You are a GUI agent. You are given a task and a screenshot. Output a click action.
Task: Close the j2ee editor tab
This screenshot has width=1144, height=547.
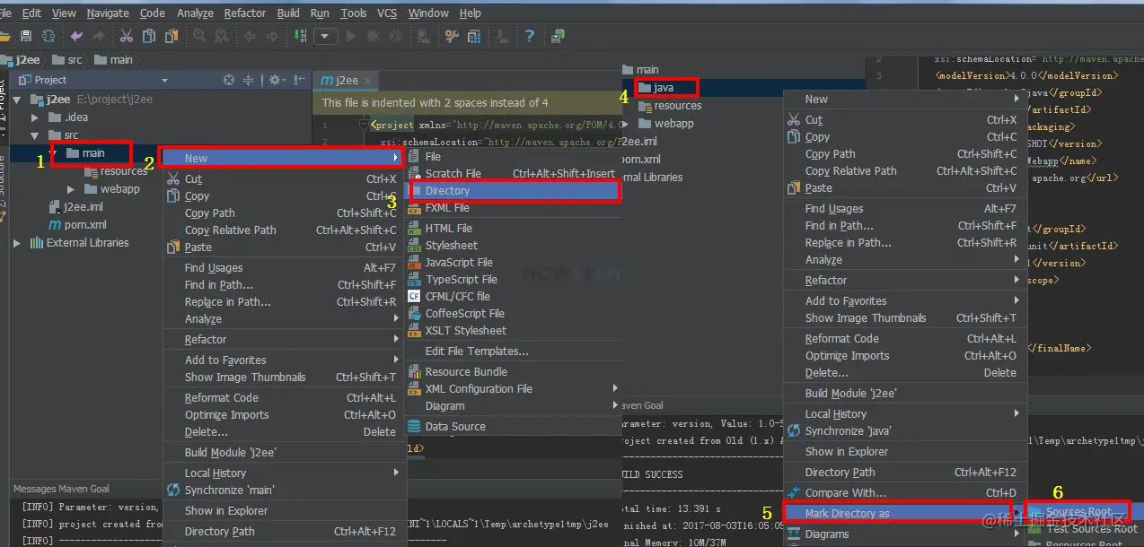[368, 81]
